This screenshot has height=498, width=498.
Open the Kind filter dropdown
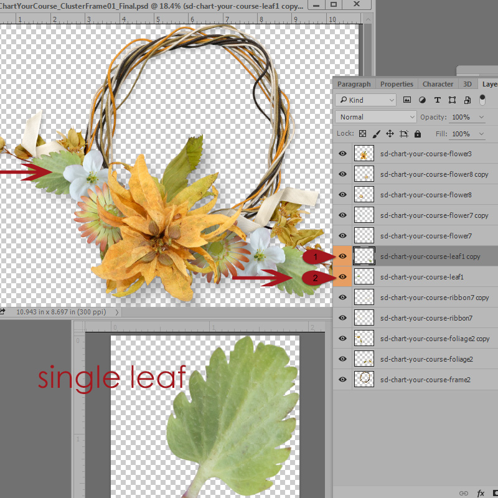[365, 100]
